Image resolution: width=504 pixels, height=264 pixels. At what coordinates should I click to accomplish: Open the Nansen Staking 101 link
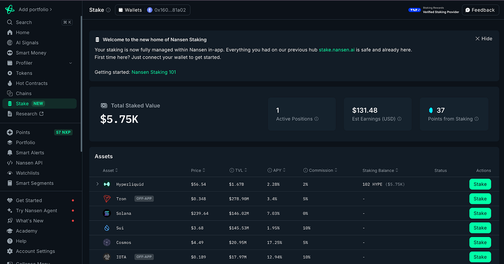tap(154, 72)
